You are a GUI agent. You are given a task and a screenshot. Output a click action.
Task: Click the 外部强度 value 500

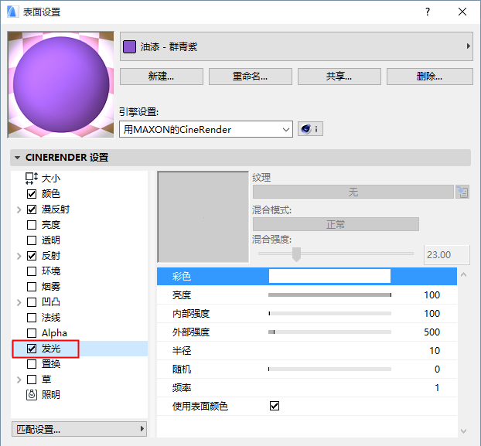pos(432,332)
